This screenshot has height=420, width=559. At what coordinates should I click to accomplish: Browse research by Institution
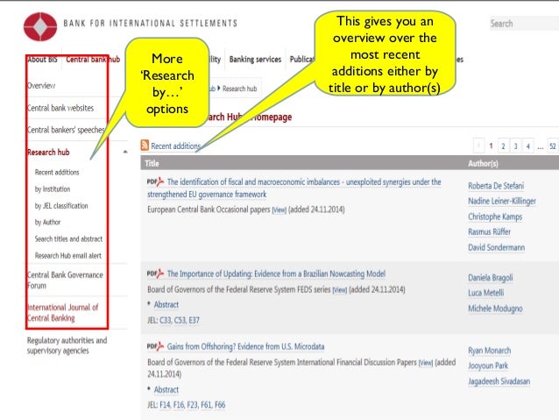pos(53,189)
